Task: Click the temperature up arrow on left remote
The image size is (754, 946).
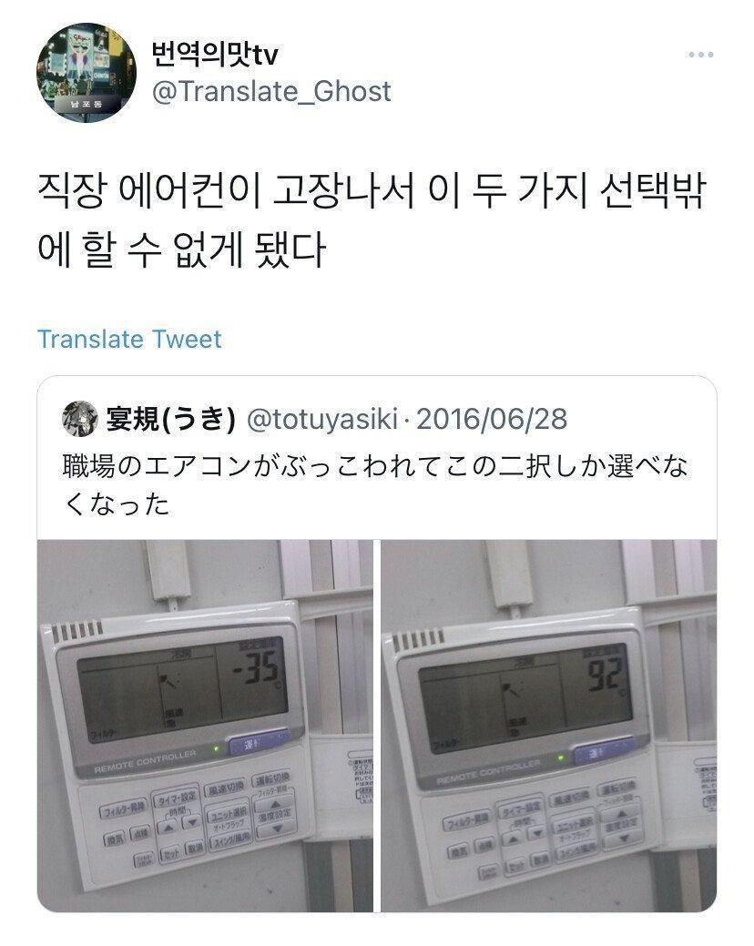Action: 275,805
